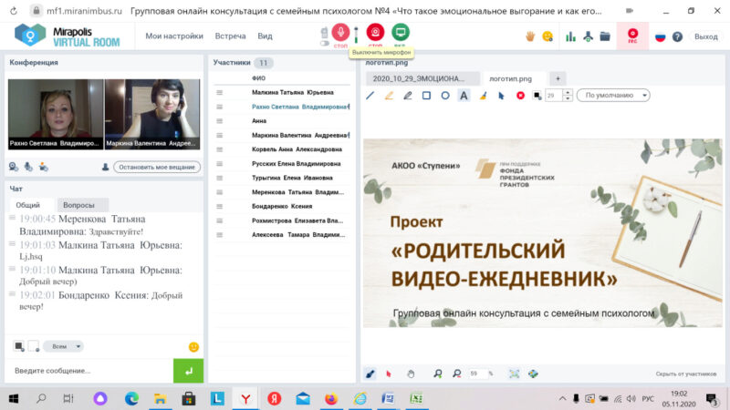Send the chat message with green button
This screenshot has width=730, height=410.
(x=188, y=371)
